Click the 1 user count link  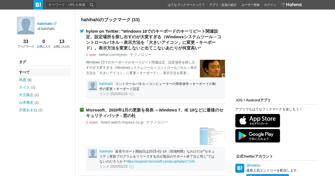(x=91, y=55)
